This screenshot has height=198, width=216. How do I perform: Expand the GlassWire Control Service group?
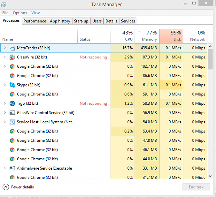[x=5, y=113]
